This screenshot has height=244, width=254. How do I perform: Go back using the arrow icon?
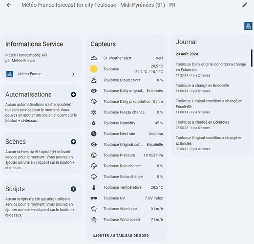[x=9, y=5]
